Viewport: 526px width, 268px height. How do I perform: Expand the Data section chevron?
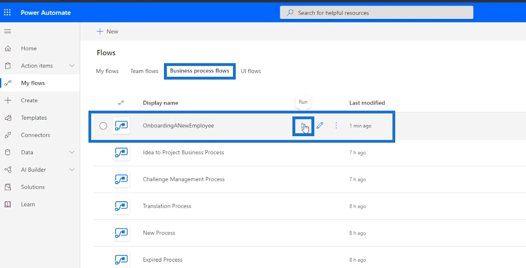coord(72,152)
